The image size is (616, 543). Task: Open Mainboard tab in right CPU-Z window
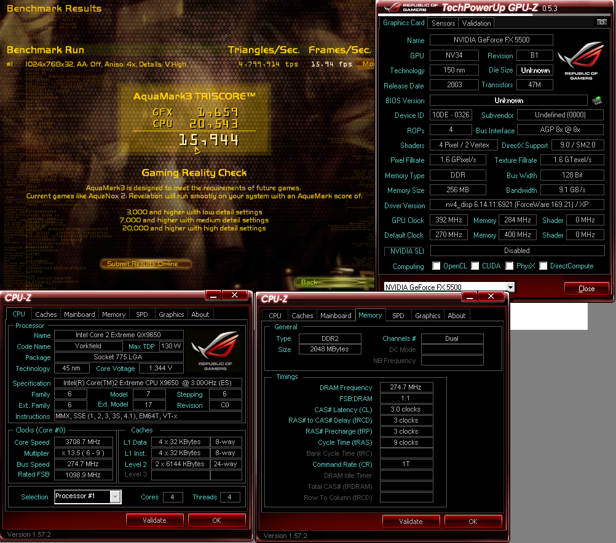coord(336,316)
